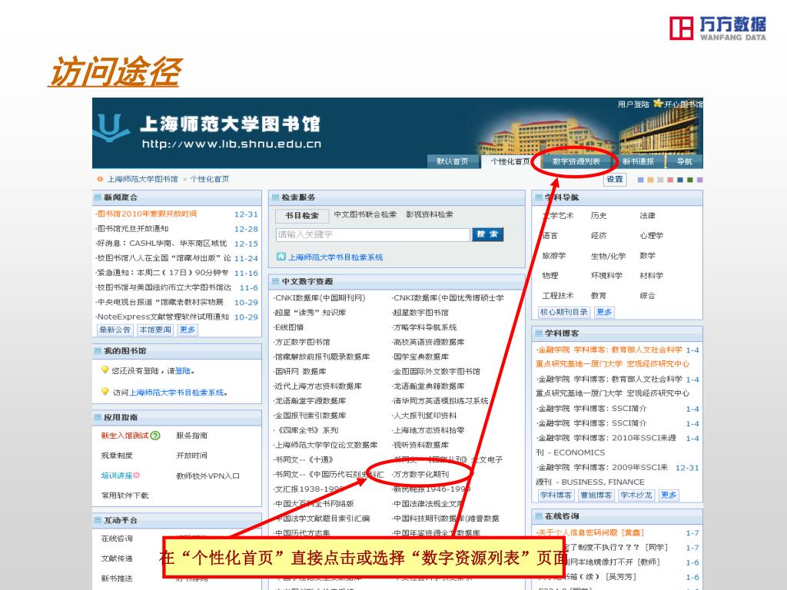Open the 新书通报 tab
Screen dimensions: 787x590
click(x=638, y=161)
